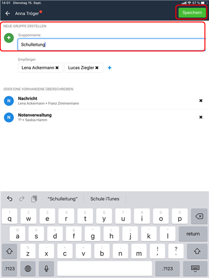This screenshot has height=278, width=209.
Task: Add a recipient with the blue plus
Action: pos(110,68)
